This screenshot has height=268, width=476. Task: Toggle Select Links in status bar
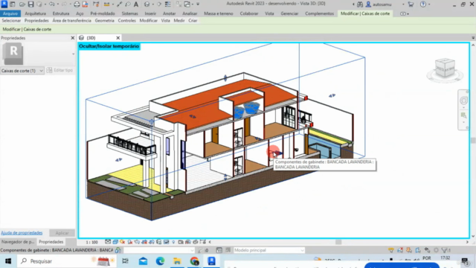[x=391, y=250]
